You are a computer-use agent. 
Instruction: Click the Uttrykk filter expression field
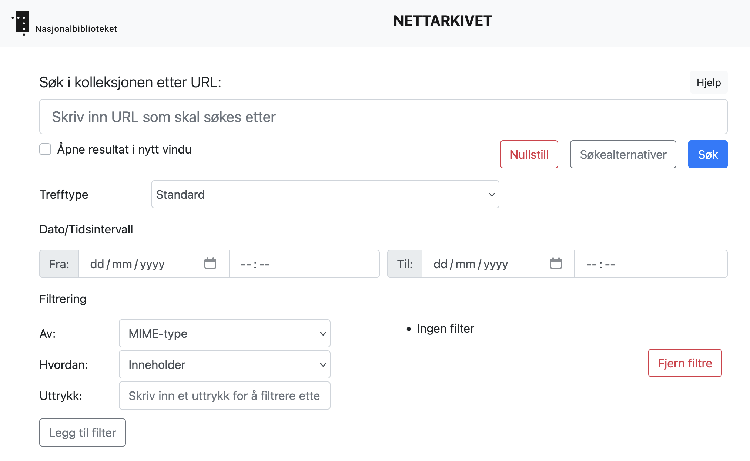click(224, 396)
